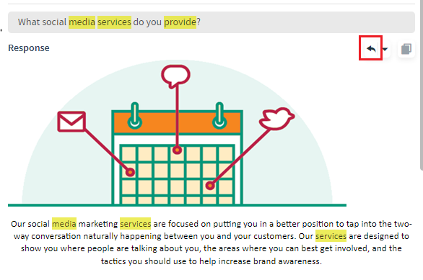This screenshot has width=423, height=280.
Task: Click the vertical scrollbar on the right edge
Action: coord(422,85)
